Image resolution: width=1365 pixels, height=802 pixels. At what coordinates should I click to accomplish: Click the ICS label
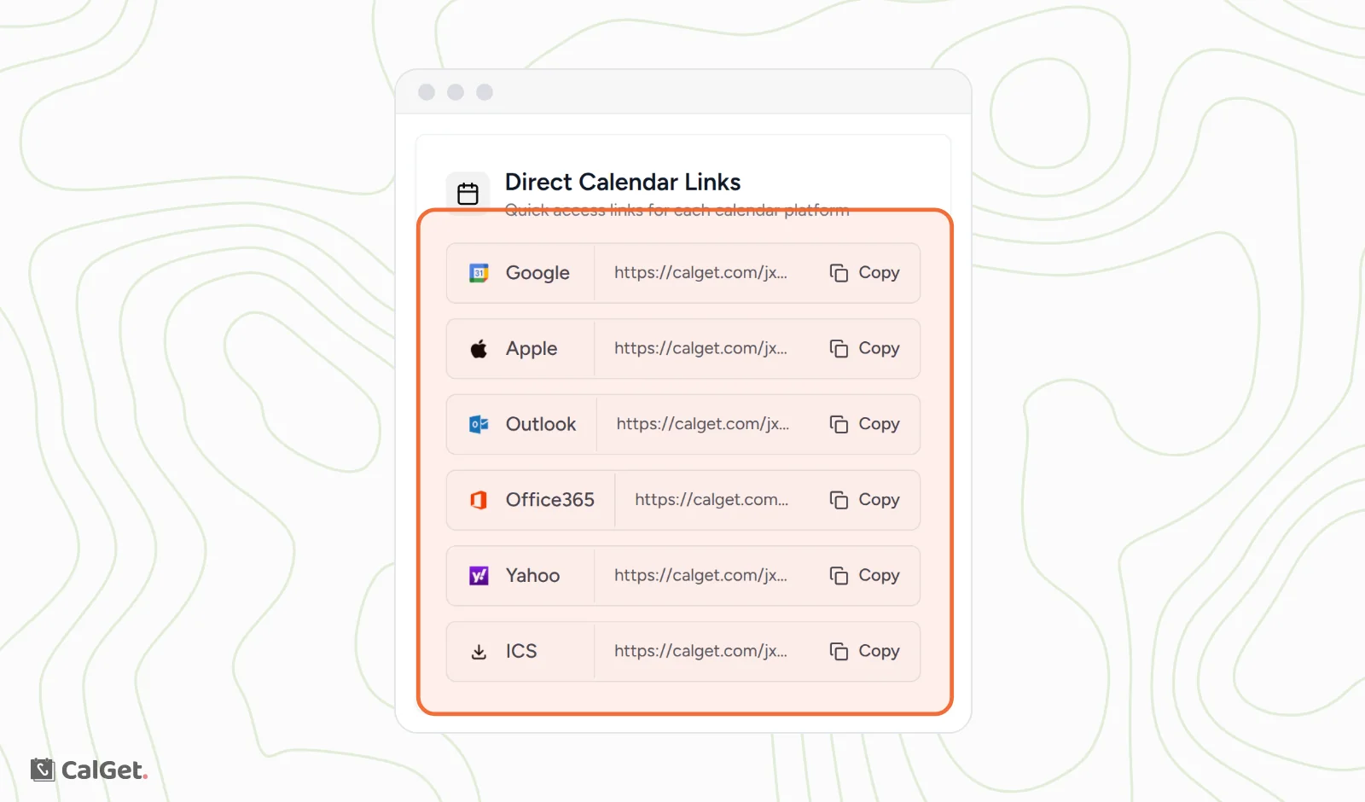pyautogui.click(x=521, y=651)
